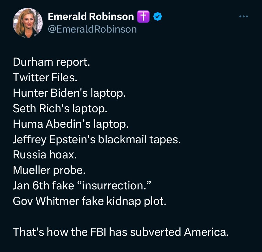
Task: Click the 'Mueller probe.' line
Action: click(x=49, y=170)
